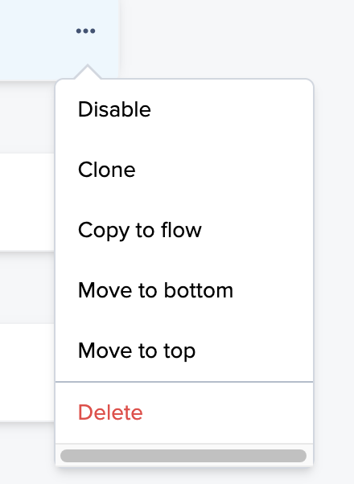This screenshot has height=484, width=354.
Task: Click the left end of the gray scrollbar
Action: [67, 456]
